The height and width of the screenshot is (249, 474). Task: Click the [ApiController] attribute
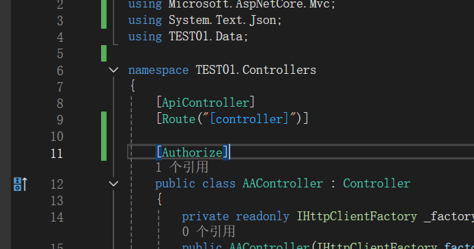[x=206, y=103]
